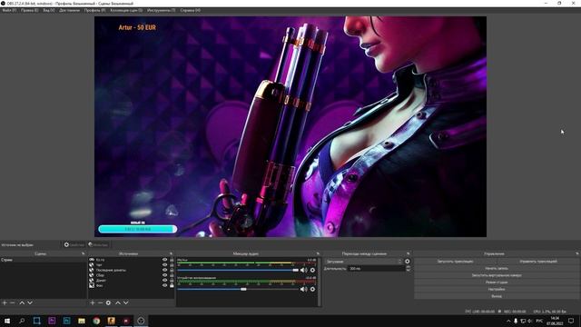Show hidden system tray icons chevron
This screenshot has height=327, width=581.
pyautogui.click(x=508, y=321)
